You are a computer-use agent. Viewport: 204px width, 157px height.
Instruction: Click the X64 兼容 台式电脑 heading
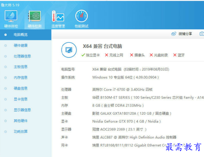pyautogui.click(x=102, y=46)
